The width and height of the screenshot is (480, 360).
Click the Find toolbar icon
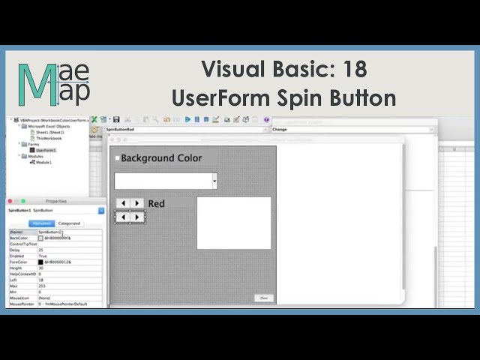pyautogui.click(x=155, y=120)
